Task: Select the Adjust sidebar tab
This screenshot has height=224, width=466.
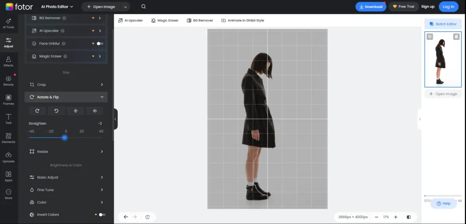Action: click(x=9, y=43)
